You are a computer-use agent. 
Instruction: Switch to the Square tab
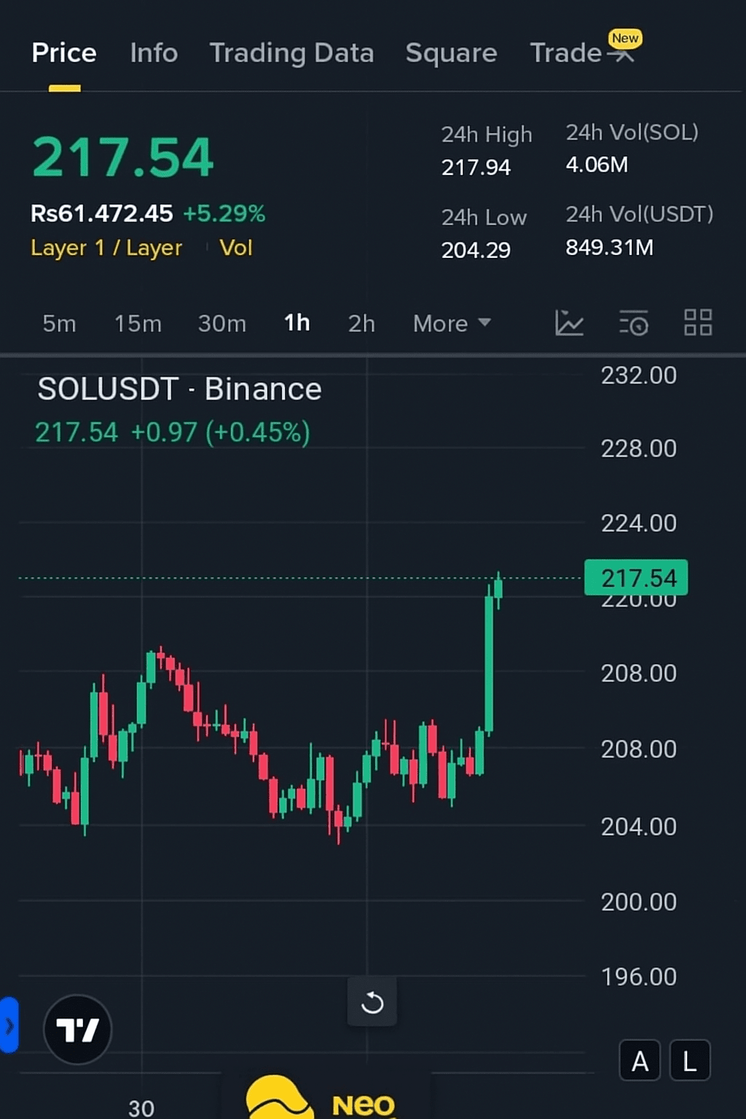click(451, 53)
